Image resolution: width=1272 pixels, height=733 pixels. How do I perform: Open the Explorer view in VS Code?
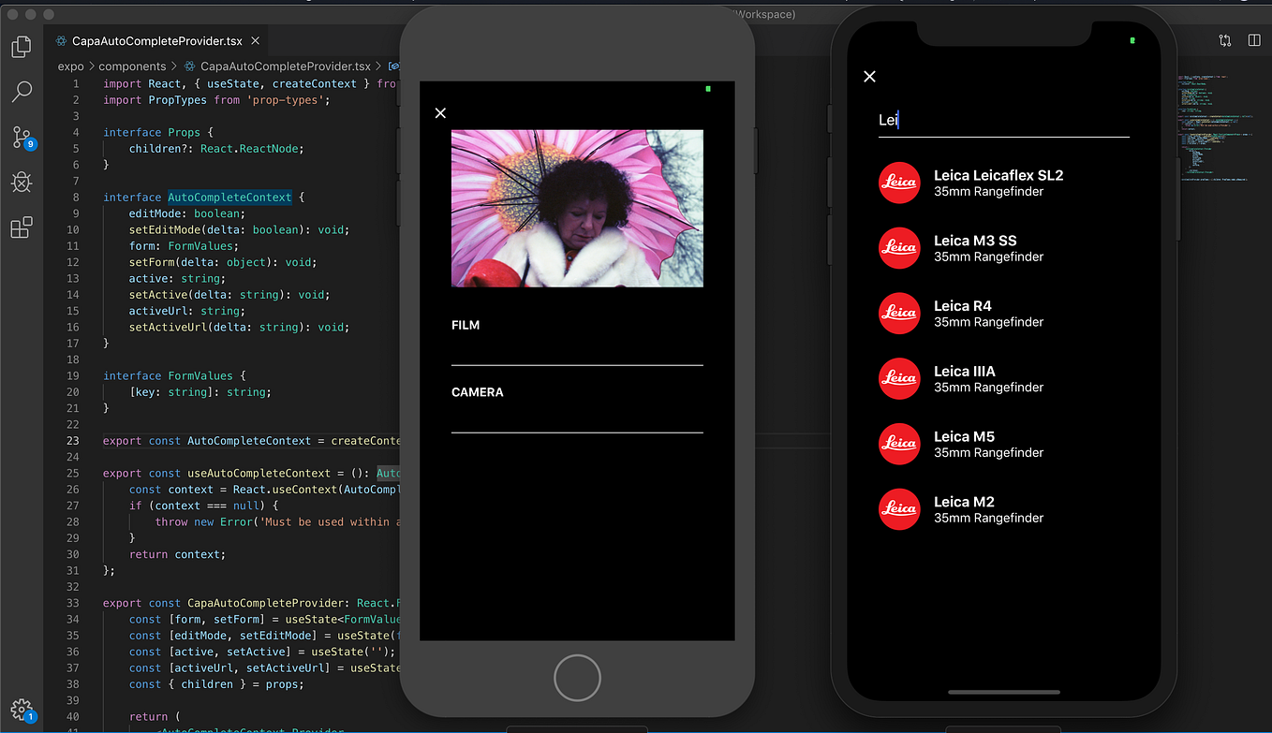[21, 46]
